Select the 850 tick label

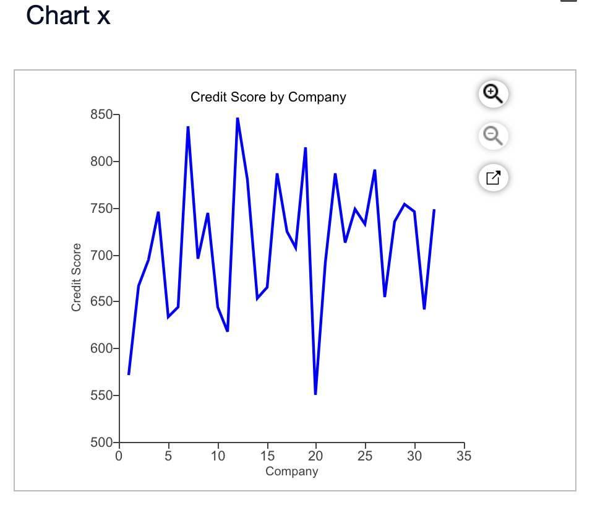[101, 114]
